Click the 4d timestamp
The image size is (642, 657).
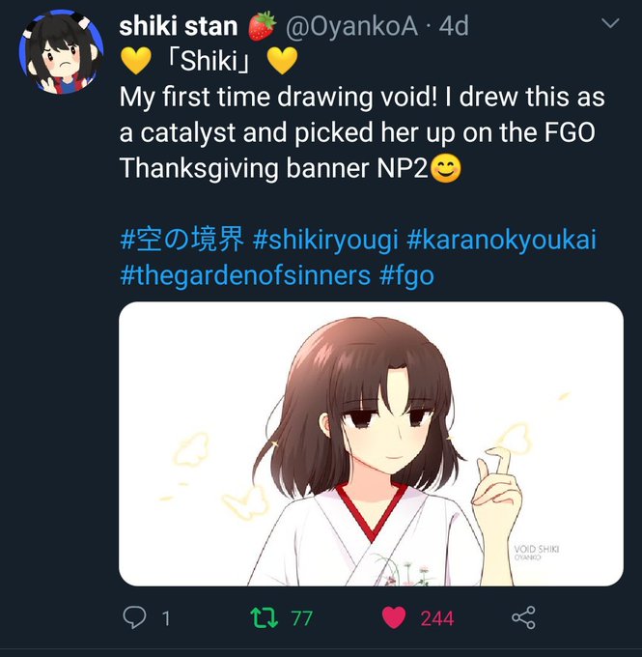pos(454,26)
